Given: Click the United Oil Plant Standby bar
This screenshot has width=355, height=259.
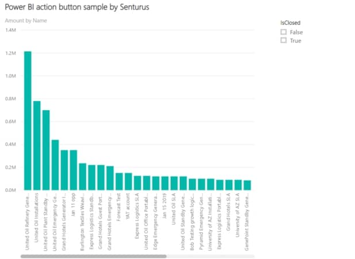Looking at the screenshot, I should (x=46, y=150).
